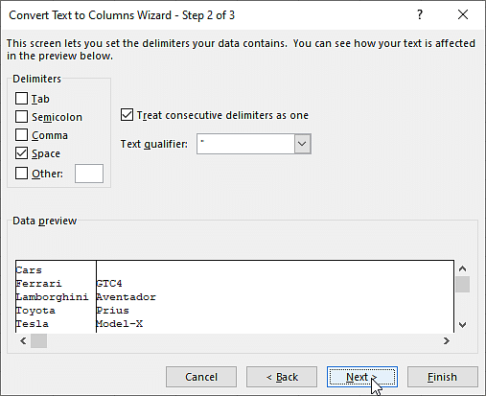The width and height of the screenshot is (486, 396).
Task: Click the preview scroll down arrow
Action: [x=462, y=325]
